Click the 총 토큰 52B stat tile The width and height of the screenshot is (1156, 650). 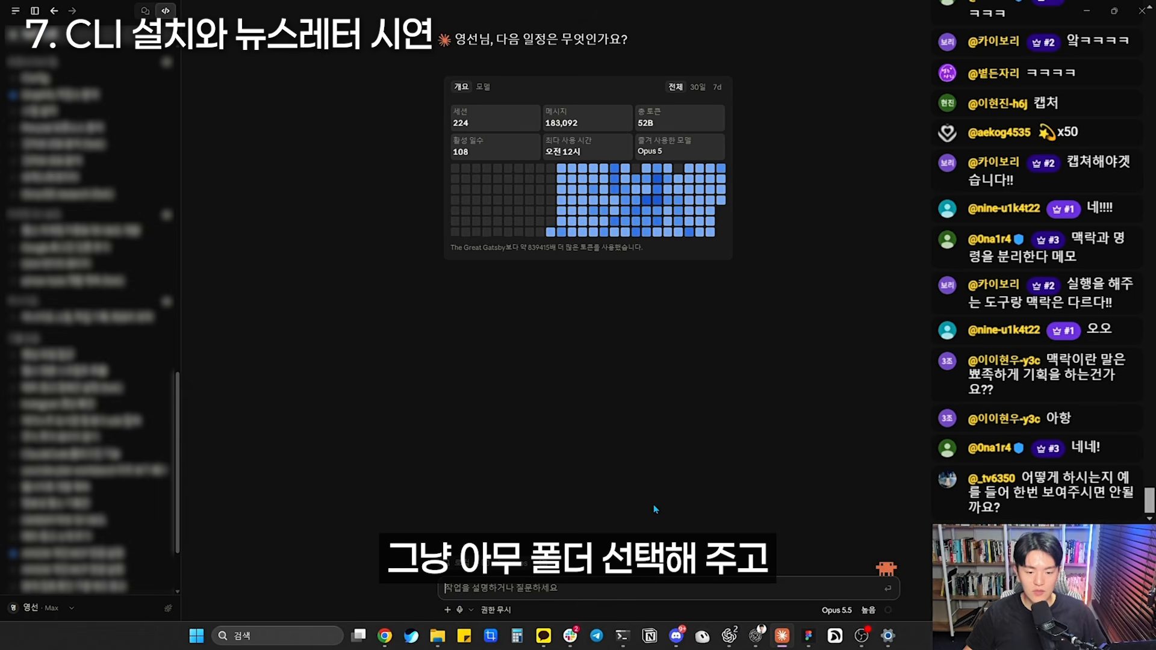coord(680,117)
